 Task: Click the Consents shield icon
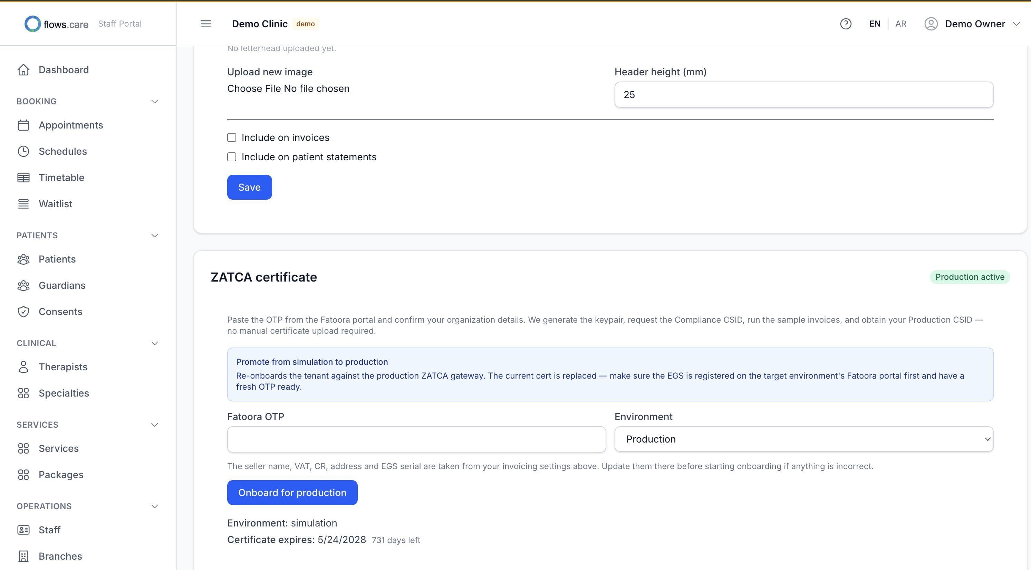23,312
